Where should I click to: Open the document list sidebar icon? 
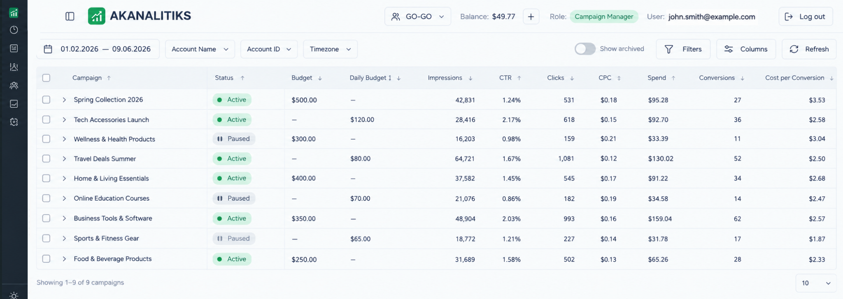click(14, 48)
